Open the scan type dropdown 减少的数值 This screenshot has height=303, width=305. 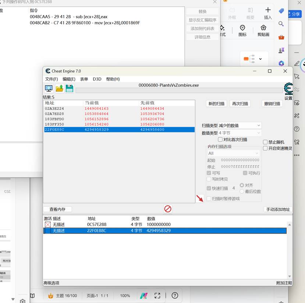tap(240, 125)
